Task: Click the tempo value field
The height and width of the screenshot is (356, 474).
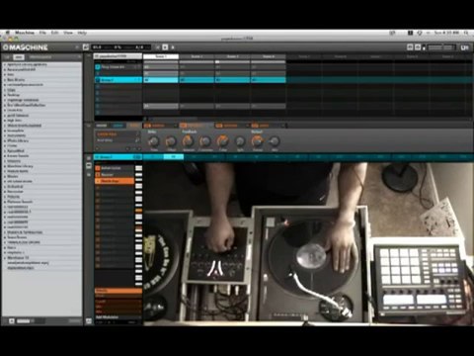Action: (98, 47)
